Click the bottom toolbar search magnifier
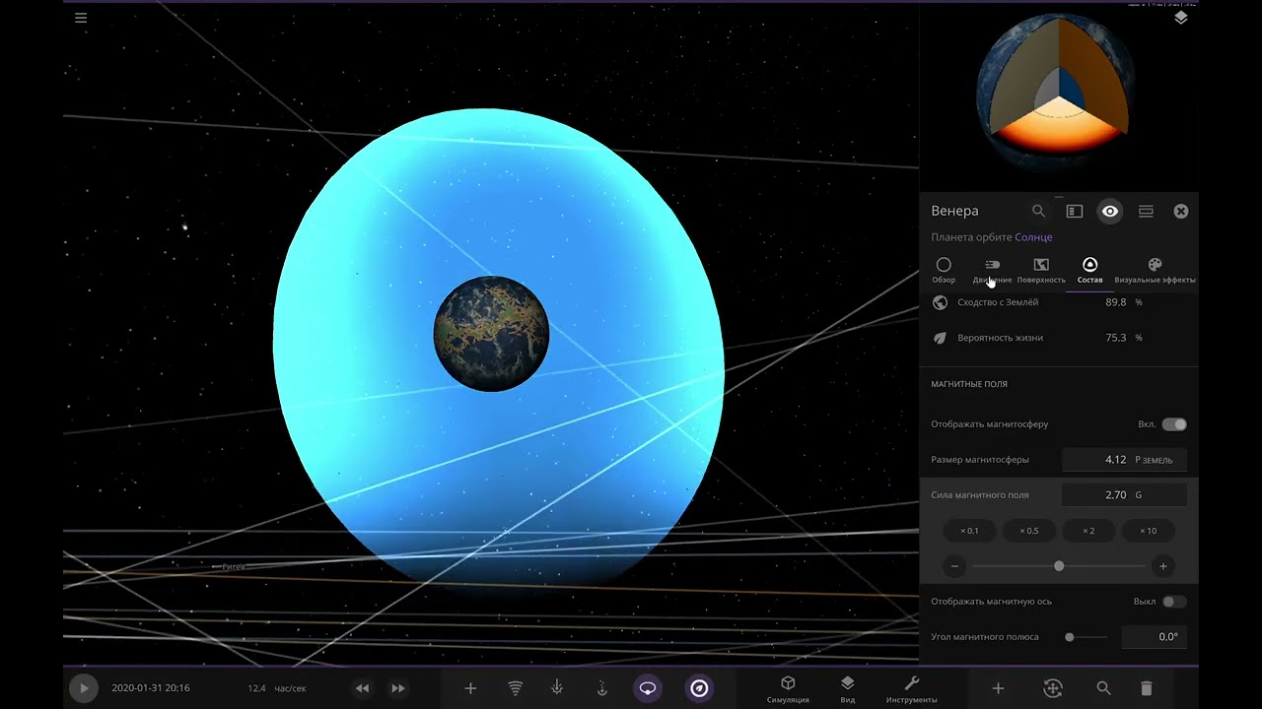The width and height of the screenshot is (1262, 709). coord(1104,688)
